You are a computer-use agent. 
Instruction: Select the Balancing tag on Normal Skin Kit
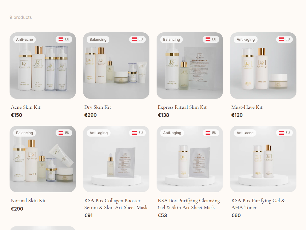(25, 133)
